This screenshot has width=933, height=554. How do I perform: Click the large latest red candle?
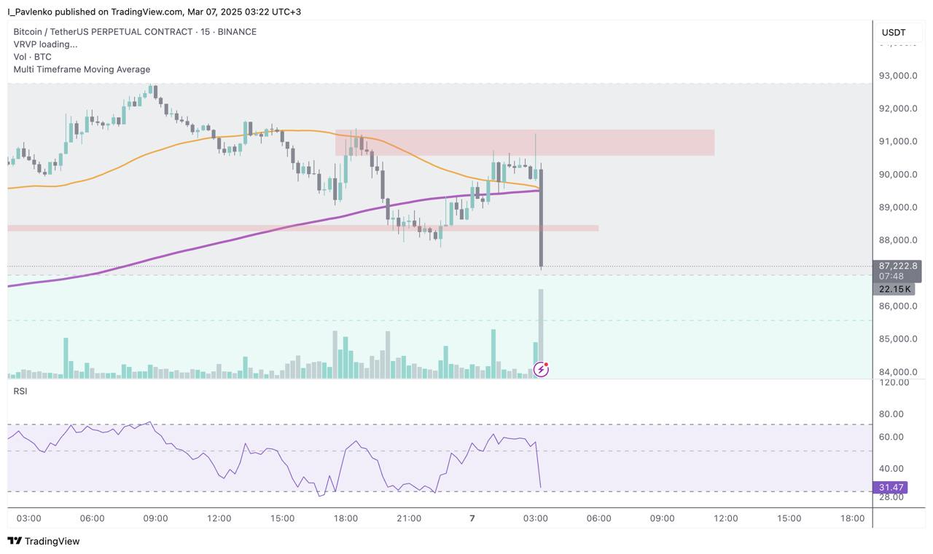tap(541, 216)
